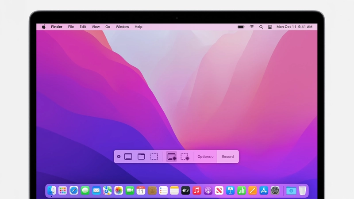Open Messages from the Dock
The image size is (354, 199).
85,191
